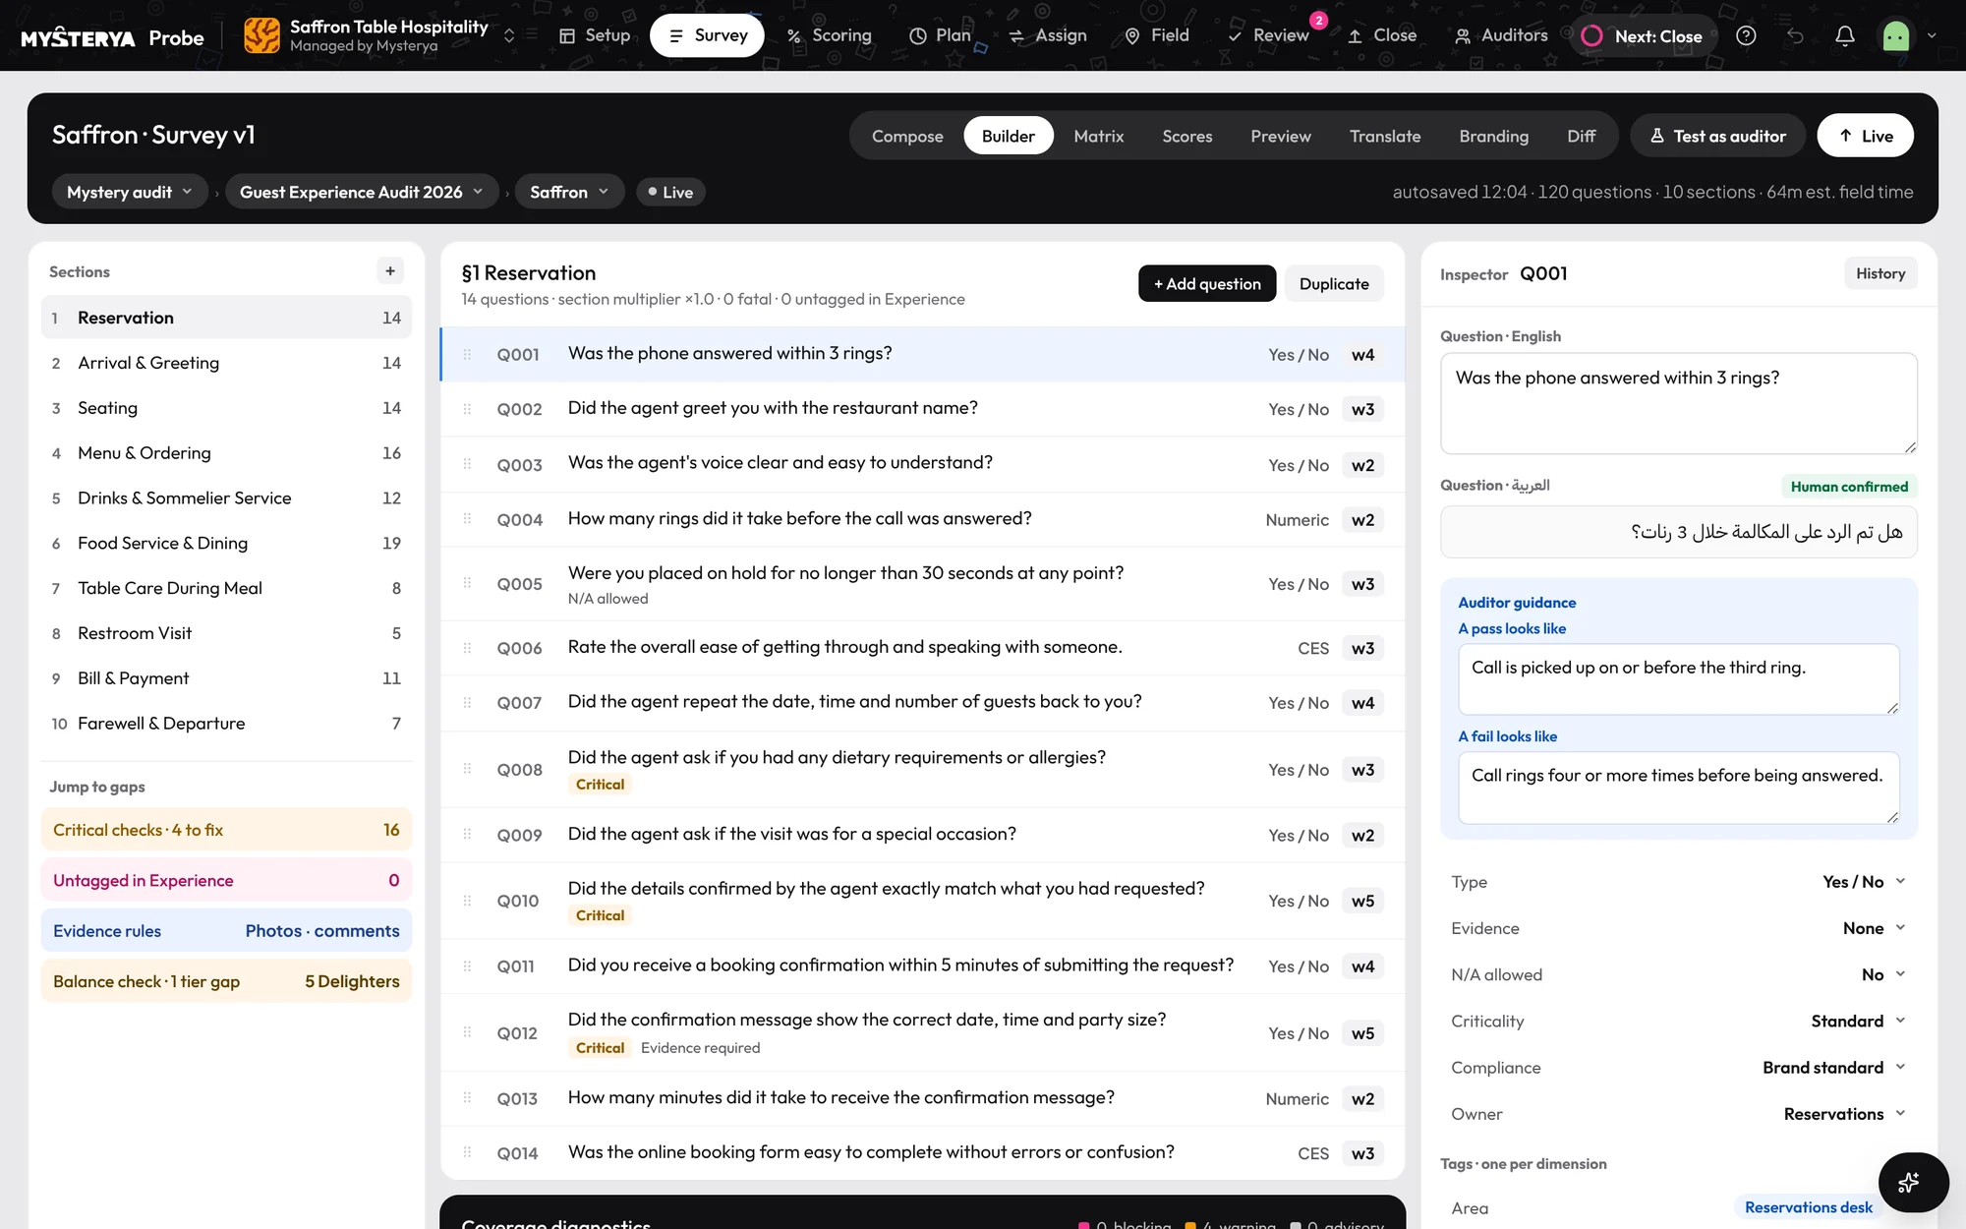Switch to the Compose tab
This screenshot has width=1966, height=1229.
[907, 136]
